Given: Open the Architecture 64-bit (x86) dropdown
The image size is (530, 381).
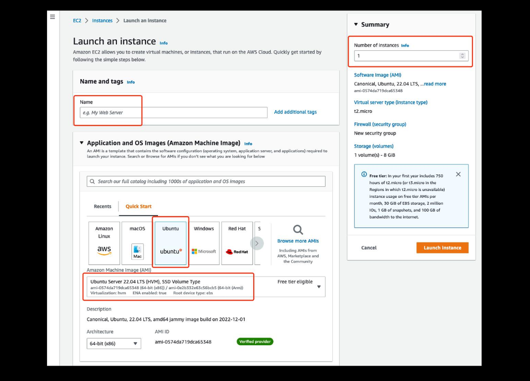Looking at the screenshot, I should (x=114, y=344).
